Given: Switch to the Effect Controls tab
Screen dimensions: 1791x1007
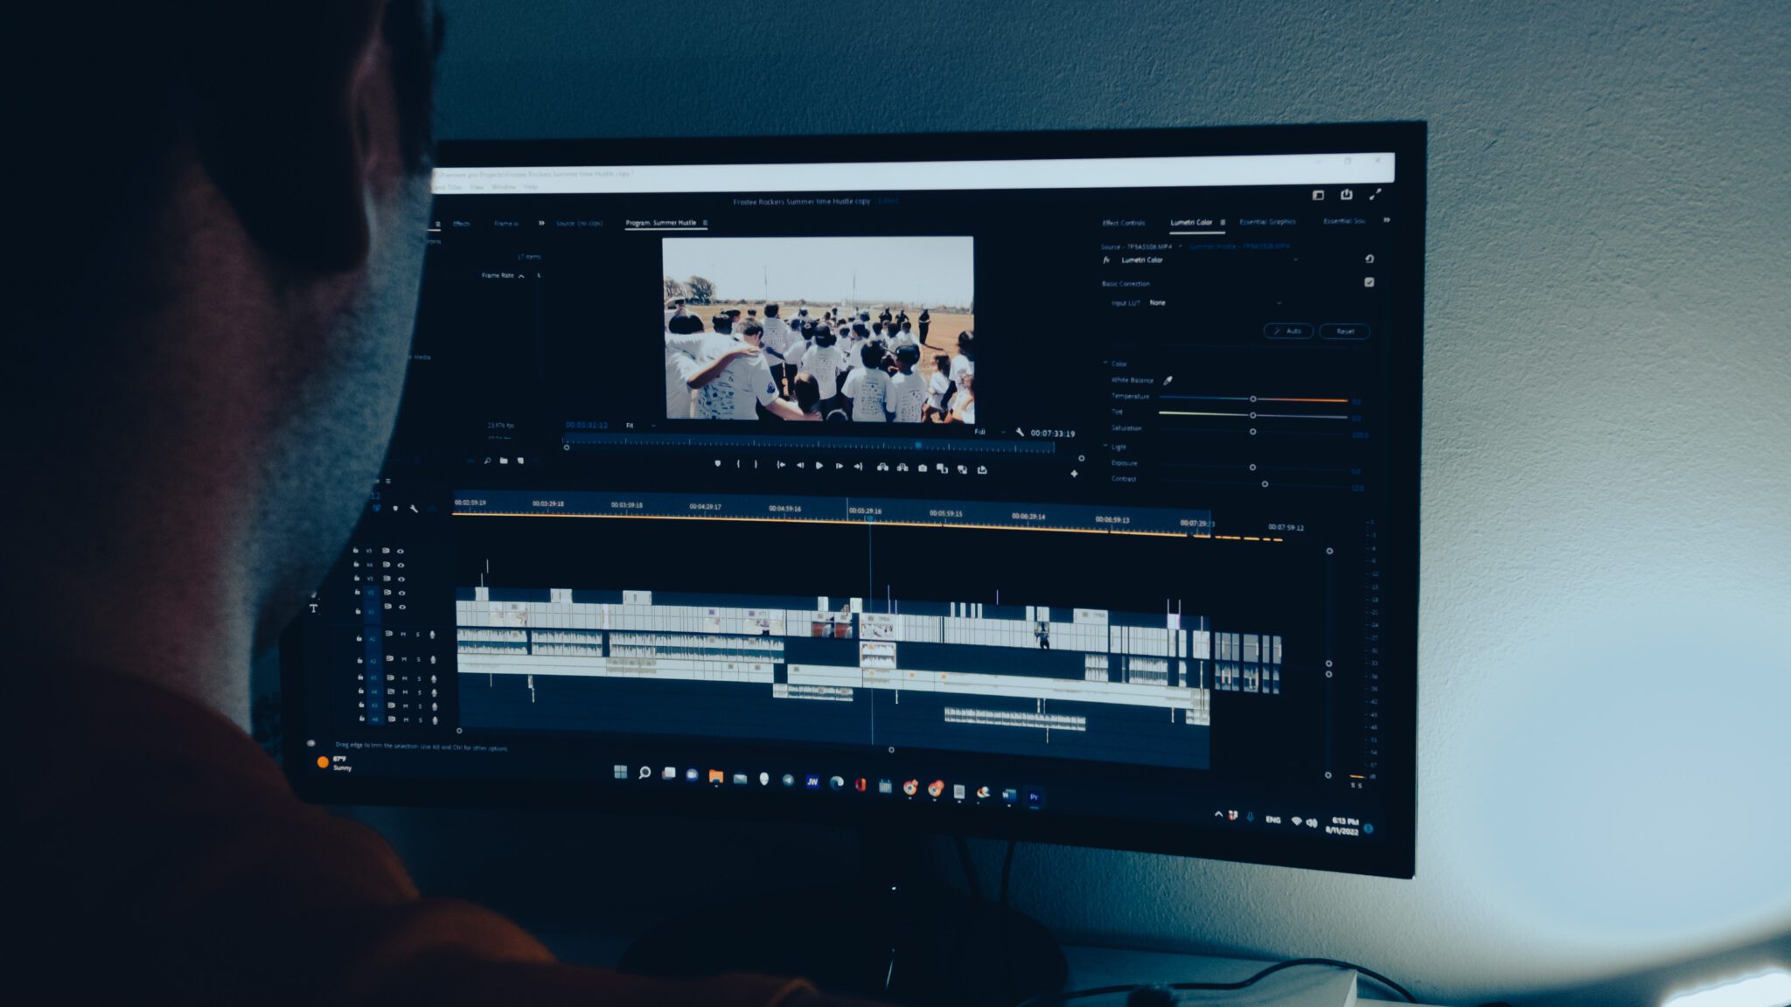Looking at the screenshot, I should pos(1124,223).
